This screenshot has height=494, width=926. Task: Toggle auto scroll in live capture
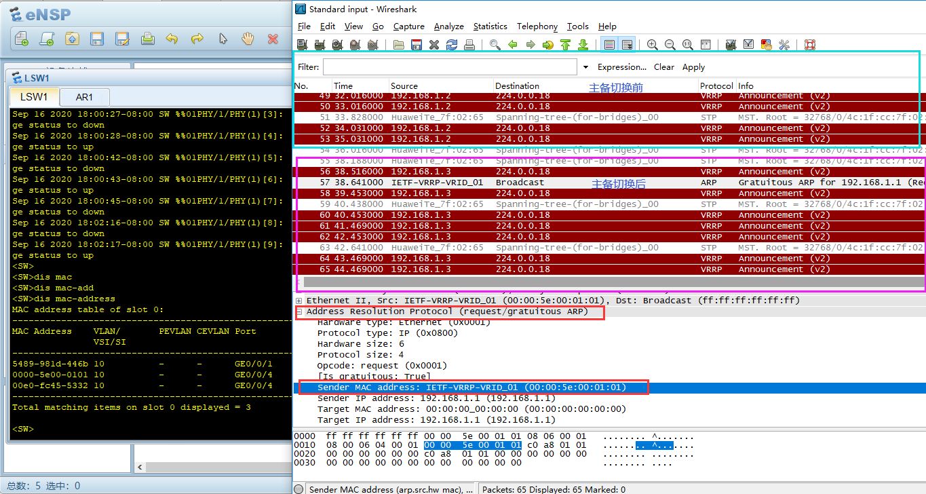627,45
